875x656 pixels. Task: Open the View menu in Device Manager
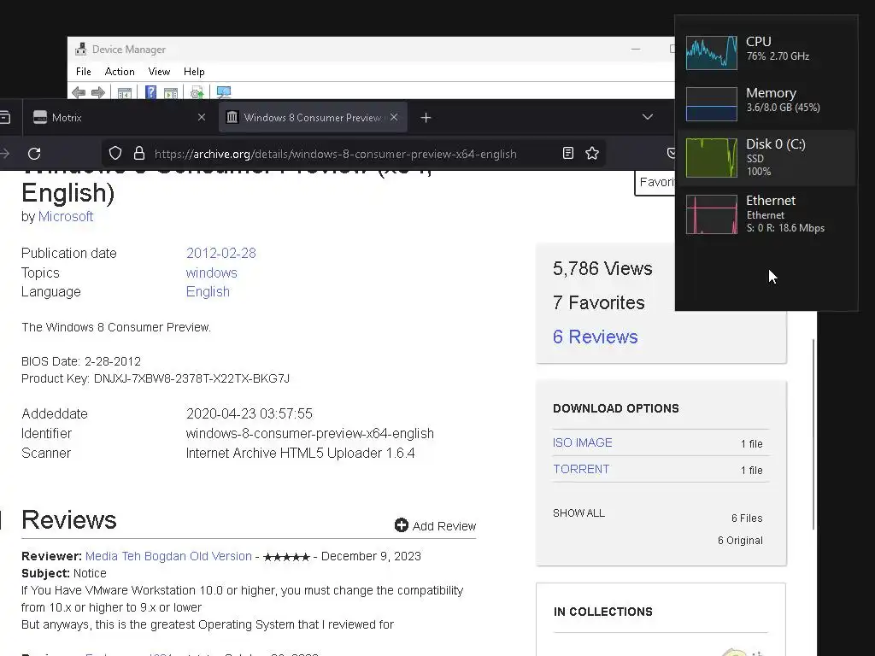[159, 72]
